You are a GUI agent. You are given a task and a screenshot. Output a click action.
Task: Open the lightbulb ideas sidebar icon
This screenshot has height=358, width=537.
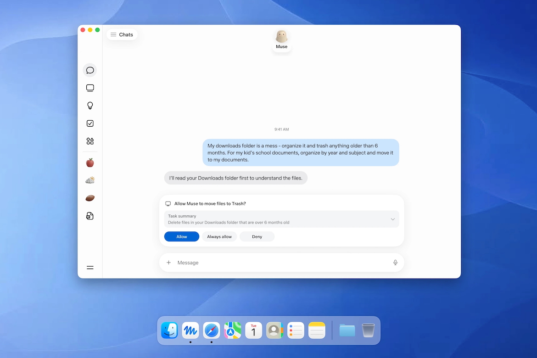point(90,106)
